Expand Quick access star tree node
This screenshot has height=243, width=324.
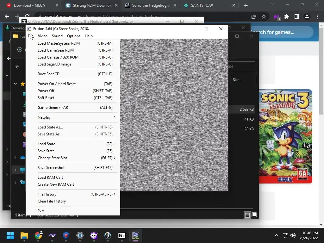[x=15, y=84]
